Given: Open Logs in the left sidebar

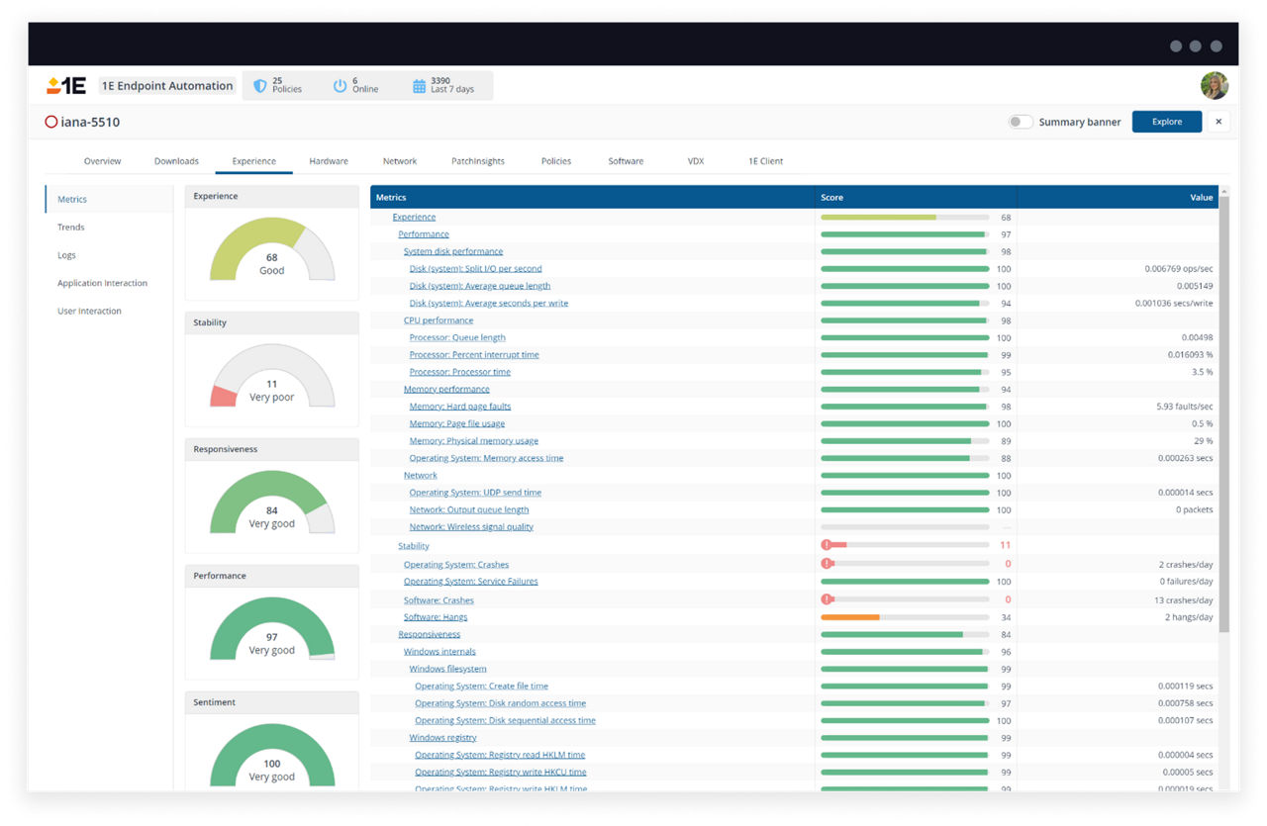Looking at the screenshot, I should coord(66,255).
